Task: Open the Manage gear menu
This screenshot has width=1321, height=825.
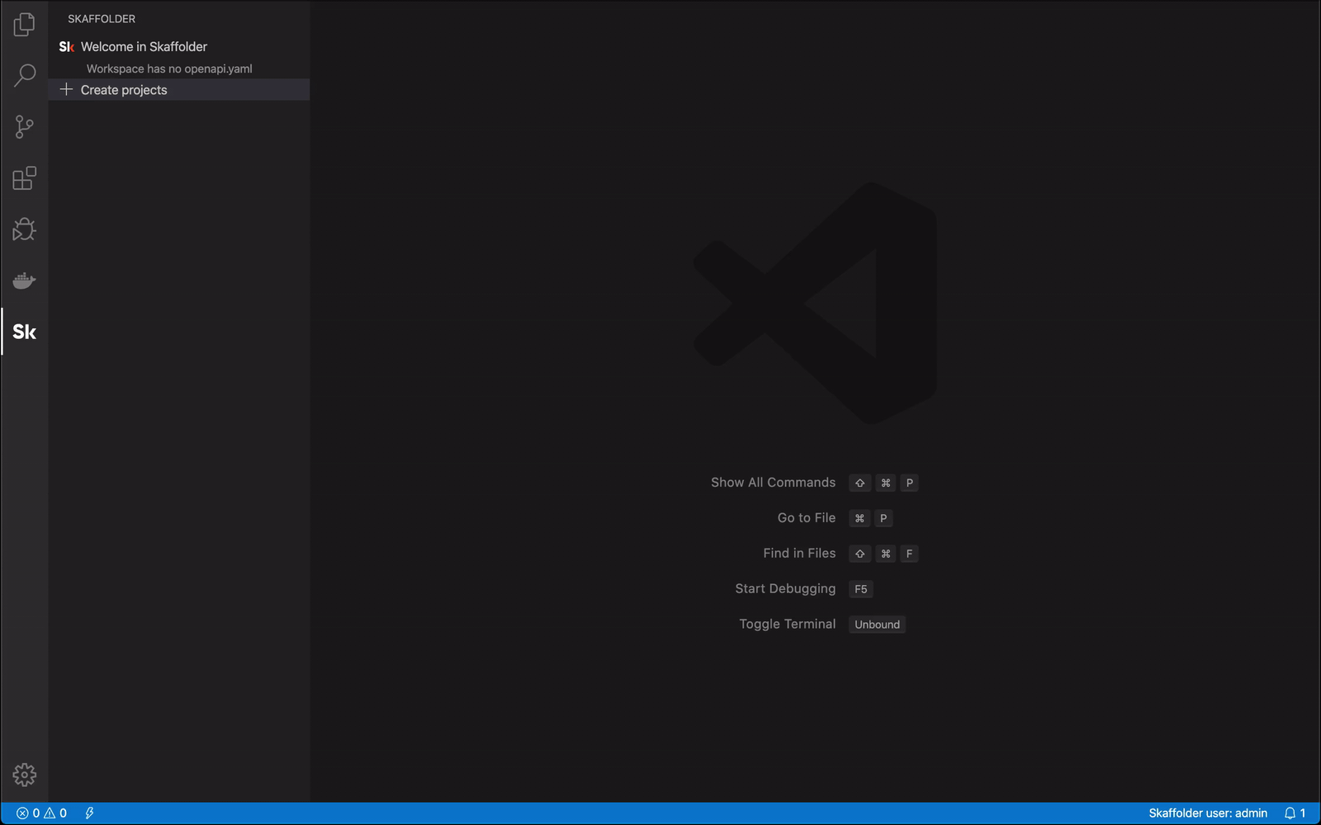Action: pyautogui.click(x=24, y=775)
